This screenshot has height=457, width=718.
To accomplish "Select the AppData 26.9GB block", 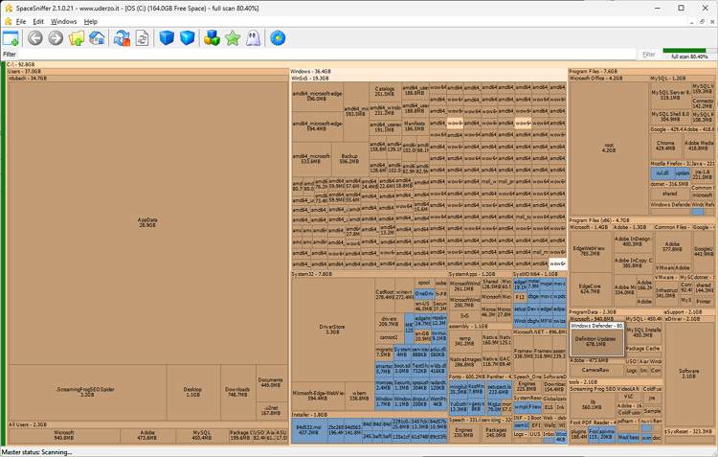I will (146, 221).
